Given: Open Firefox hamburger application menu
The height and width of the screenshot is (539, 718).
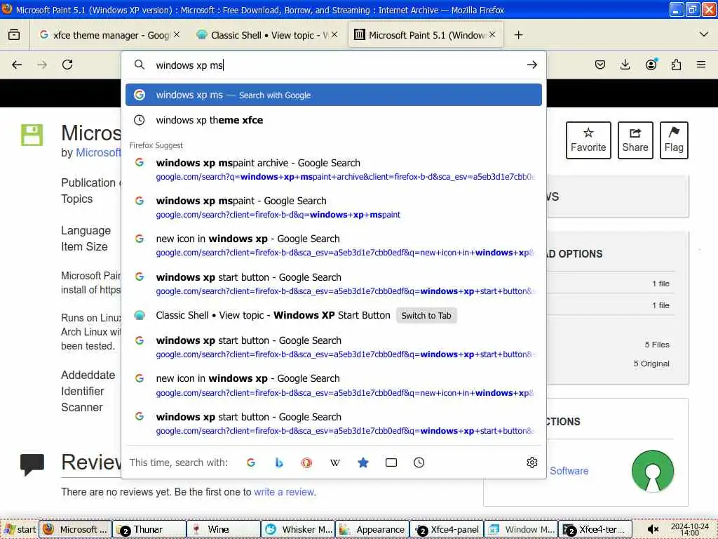Looking at the screenshot, I should pos(701,65).
